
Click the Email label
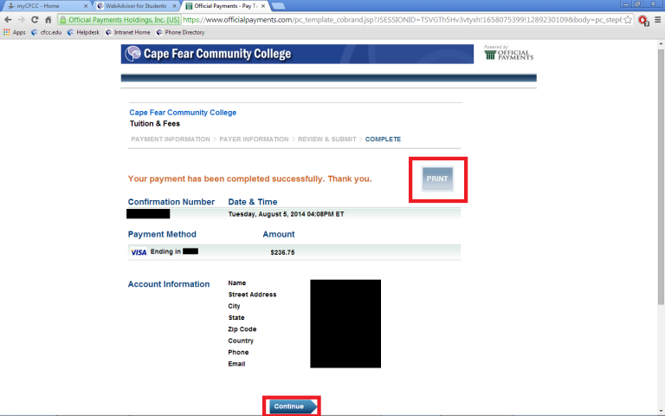236,364
